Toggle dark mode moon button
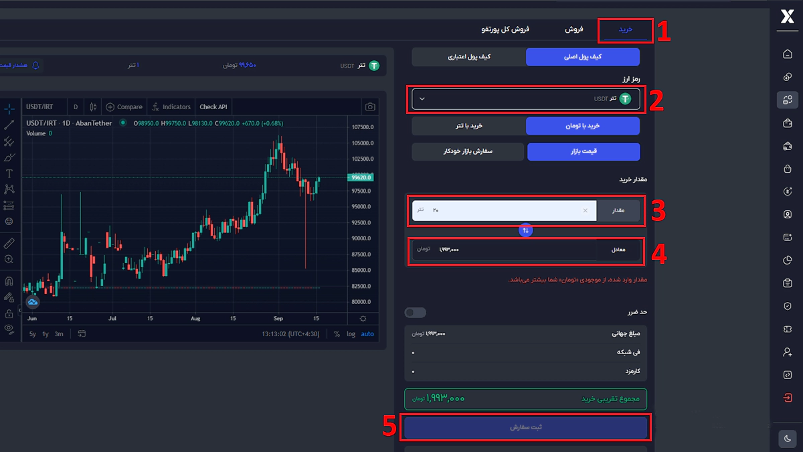803x452 pixels. point(787,439)
